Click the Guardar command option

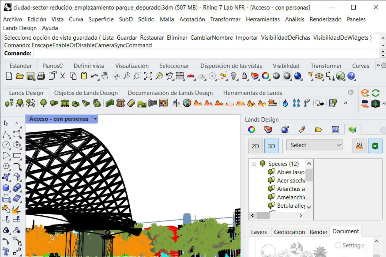point(127,38)
